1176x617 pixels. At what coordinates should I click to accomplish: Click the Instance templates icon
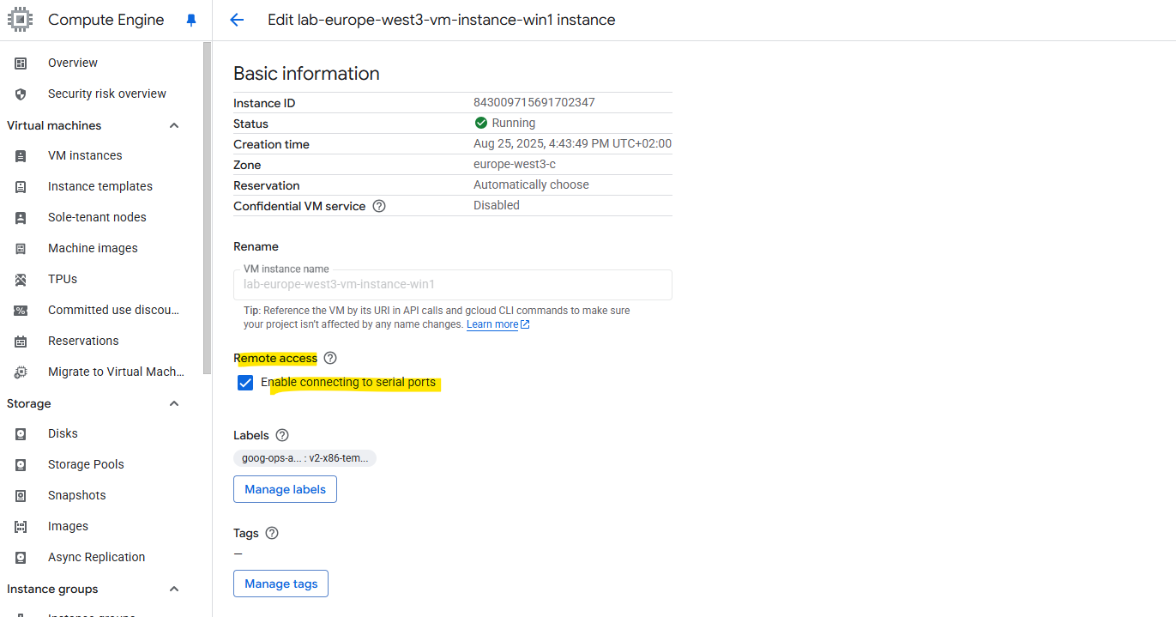(21, 186)
